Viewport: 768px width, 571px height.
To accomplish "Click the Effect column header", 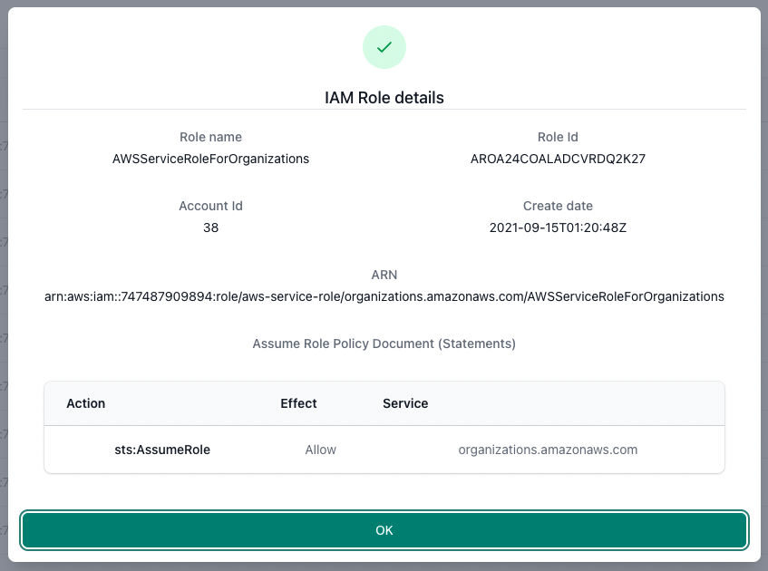I will (298, 403).
